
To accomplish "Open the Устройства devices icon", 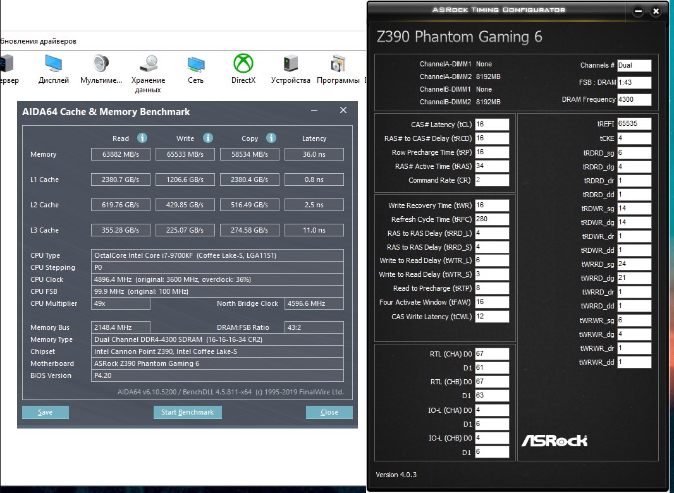I will pyautogui.click(x=291, y=63).
